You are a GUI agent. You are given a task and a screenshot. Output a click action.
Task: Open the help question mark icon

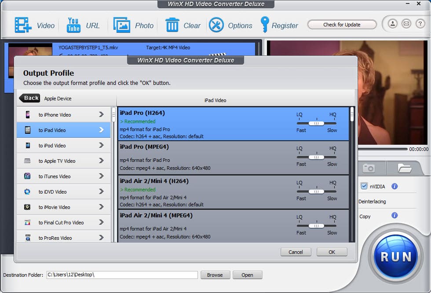pos(420,24)
